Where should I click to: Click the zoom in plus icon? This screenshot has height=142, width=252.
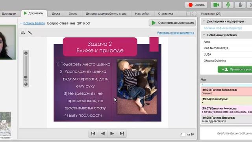click(26, 53)
